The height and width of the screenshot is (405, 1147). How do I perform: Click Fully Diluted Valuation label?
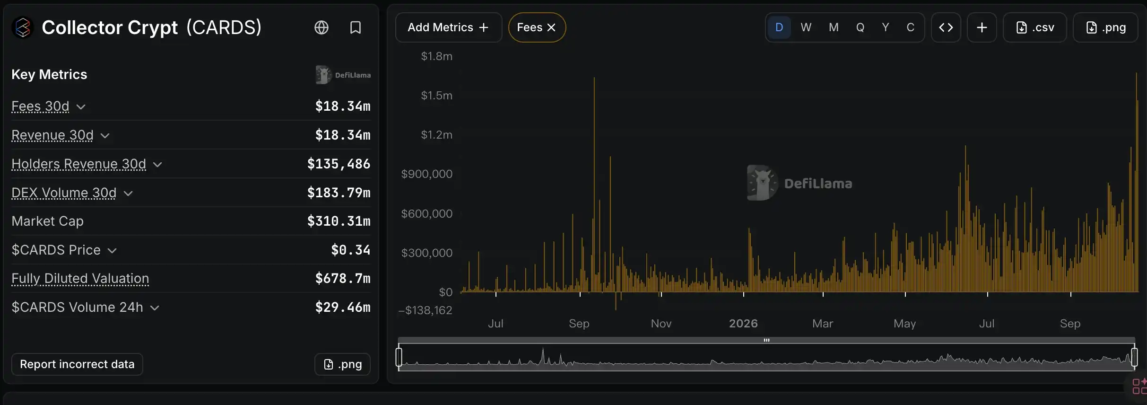pyautogui.click(x=80, y=279)
